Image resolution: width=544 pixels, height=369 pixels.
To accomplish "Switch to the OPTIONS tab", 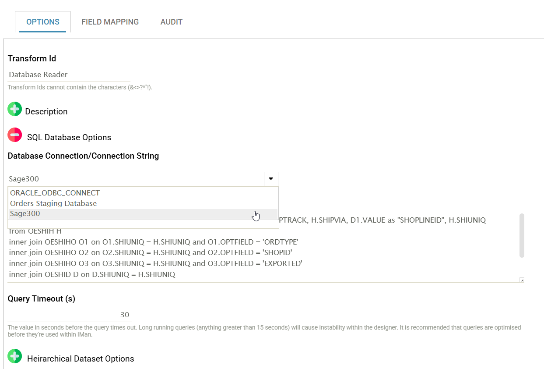I will pos(43,22).
